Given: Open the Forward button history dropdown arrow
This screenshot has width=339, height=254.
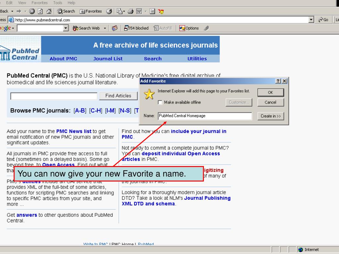Looking at the screenshot, I should (x=25, y=11).
